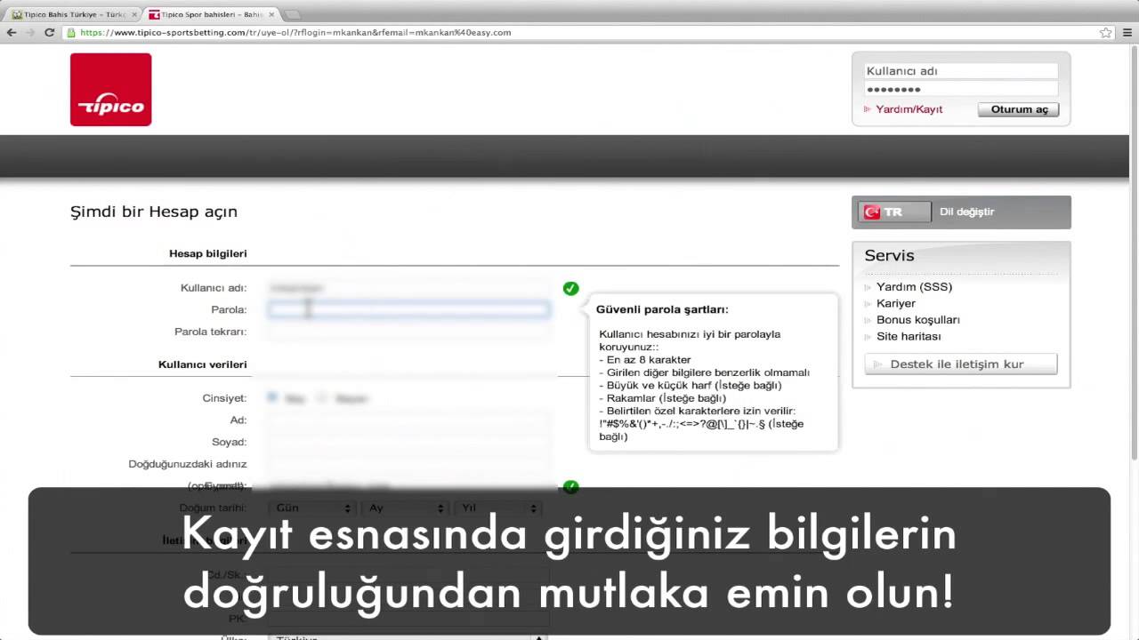Open the Chrome menu icon
This screenshot has width=1139, height=640.
tap(1127, 32)
